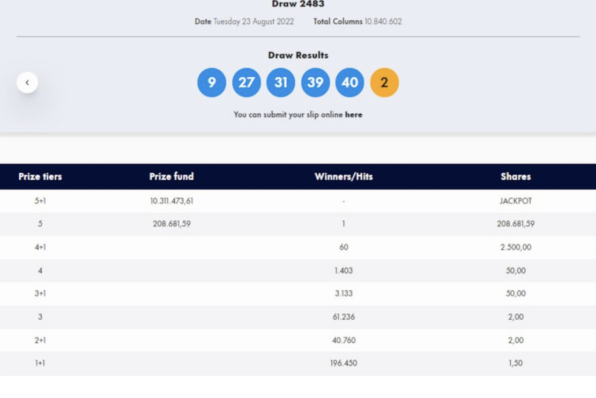Screen dimensions: 596x398
Task: Select the blue ball numbered 27
Action: [x=246, y=83]
